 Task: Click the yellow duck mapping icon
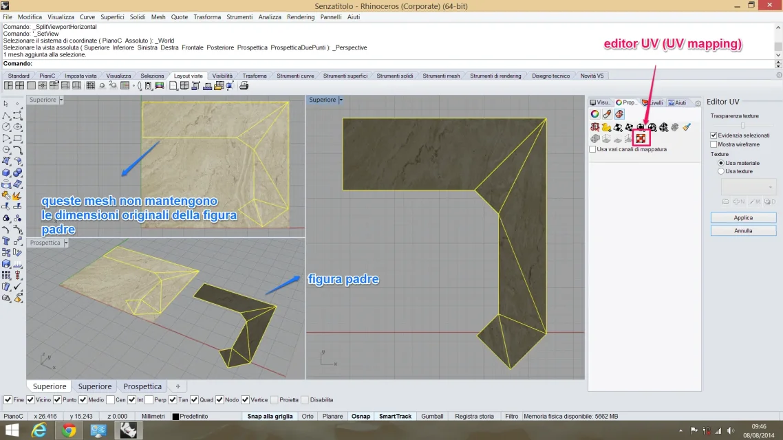tap(606, 127)
